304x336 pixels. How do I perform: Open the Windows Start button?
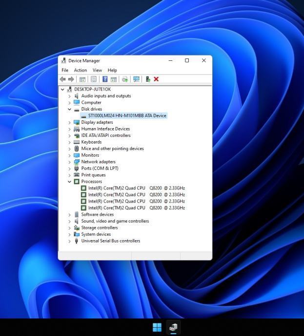(157, 327)
